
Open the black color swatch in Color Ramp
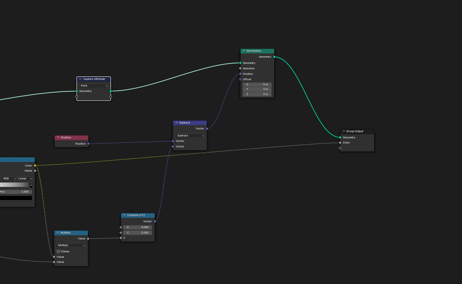16,198
